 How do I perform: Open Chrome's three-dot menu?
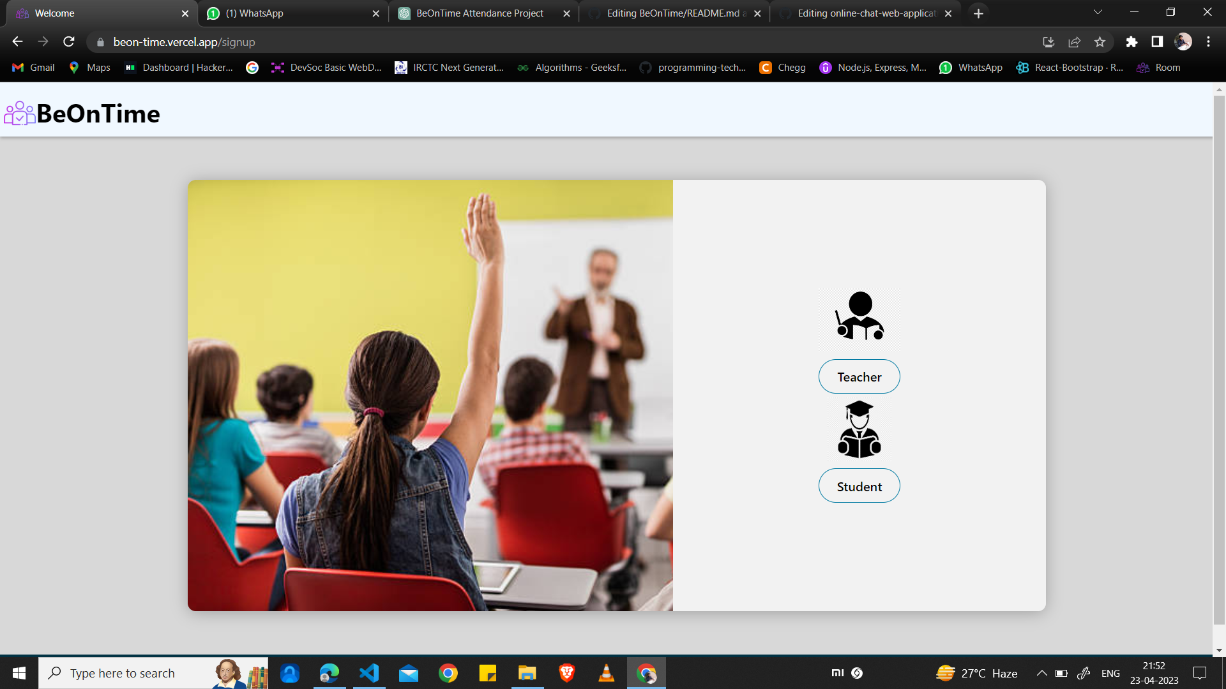pos(1208,42)
